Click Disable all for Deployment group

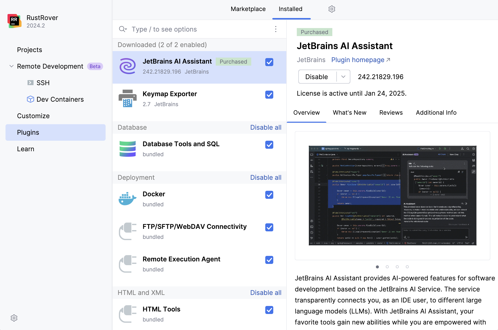pyautogui.click(x=266, y=178)
